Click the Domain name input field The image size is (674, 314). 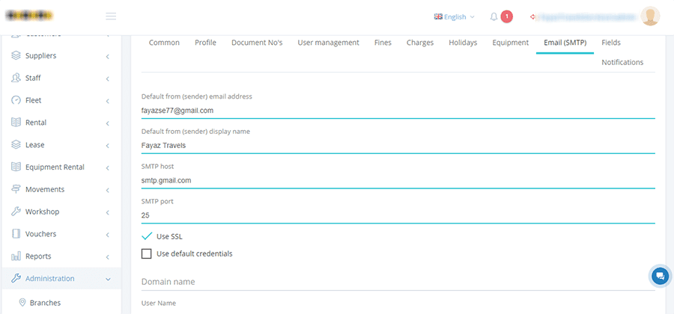[x=398, y=282]
